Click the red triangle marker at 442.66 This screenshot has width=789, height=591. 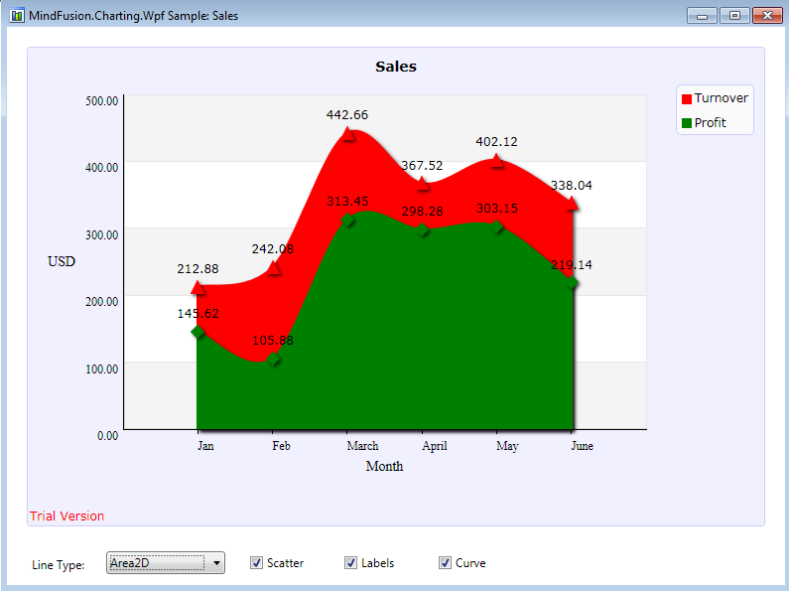[347, 134]
